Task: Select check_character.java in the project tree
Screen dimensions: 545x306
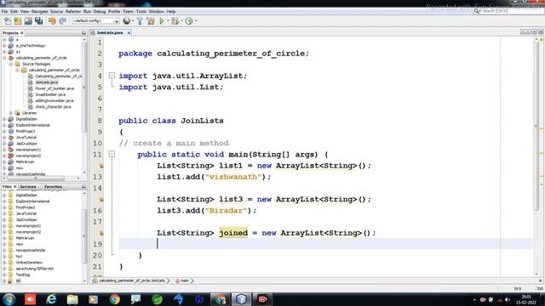Action: pos(53,107)
